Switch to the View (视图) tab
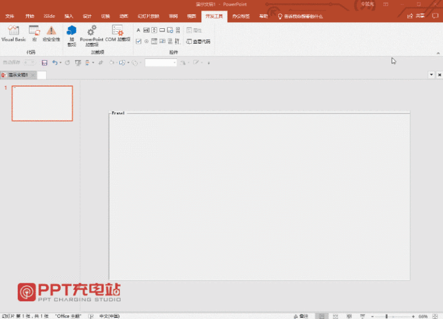This screenshot has height=319, width=443. pos(191,17)
